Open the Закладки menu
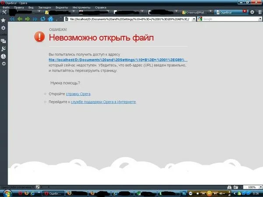263x197 pixels. [x=45, y=7]
